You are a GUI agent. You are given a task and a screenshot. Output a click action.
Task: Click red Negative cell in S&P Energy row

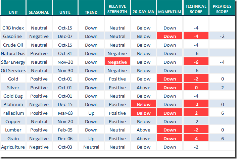click(x=117, y=62)
